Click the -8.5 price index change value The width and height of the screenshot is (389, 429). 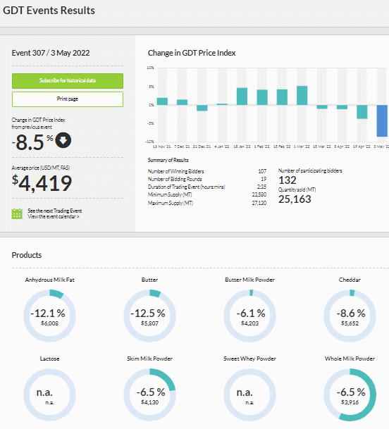click(30, 142)
